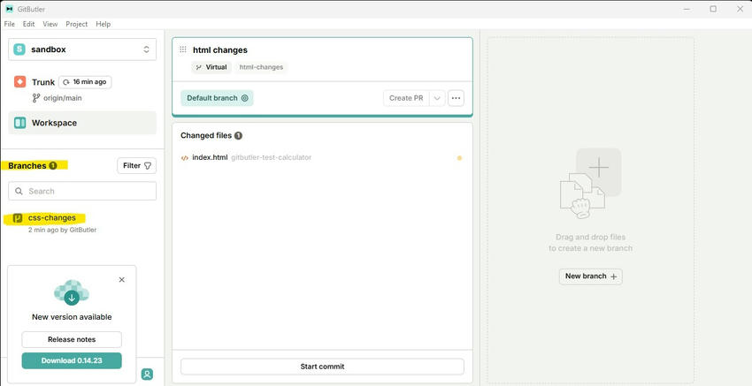Click the Start commit button
This screenshot has width=752, height=386.
[322, 367]
